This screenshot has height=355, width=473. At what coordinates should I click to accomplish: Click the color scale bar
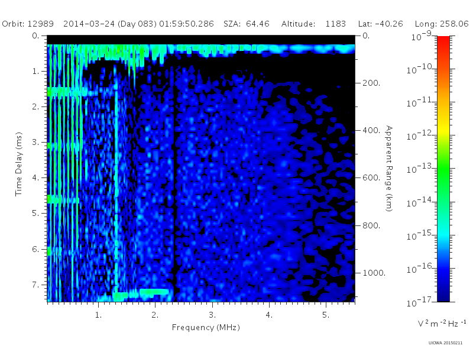pyautogui.click(x=443, y=169)
